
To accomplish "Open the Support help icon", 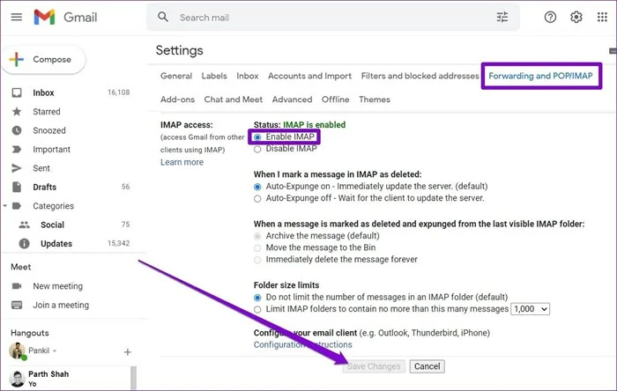I will pos(550,18).
